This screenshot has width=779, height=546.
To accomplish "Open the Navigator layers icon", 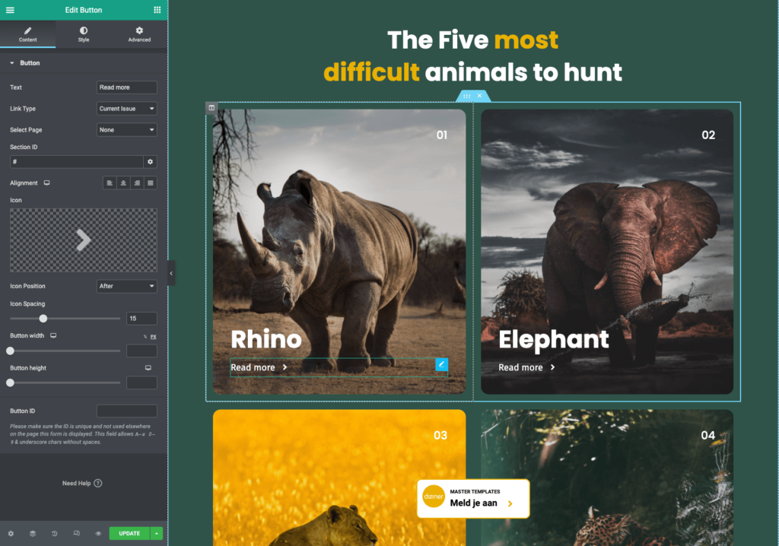I will (33, 534).
